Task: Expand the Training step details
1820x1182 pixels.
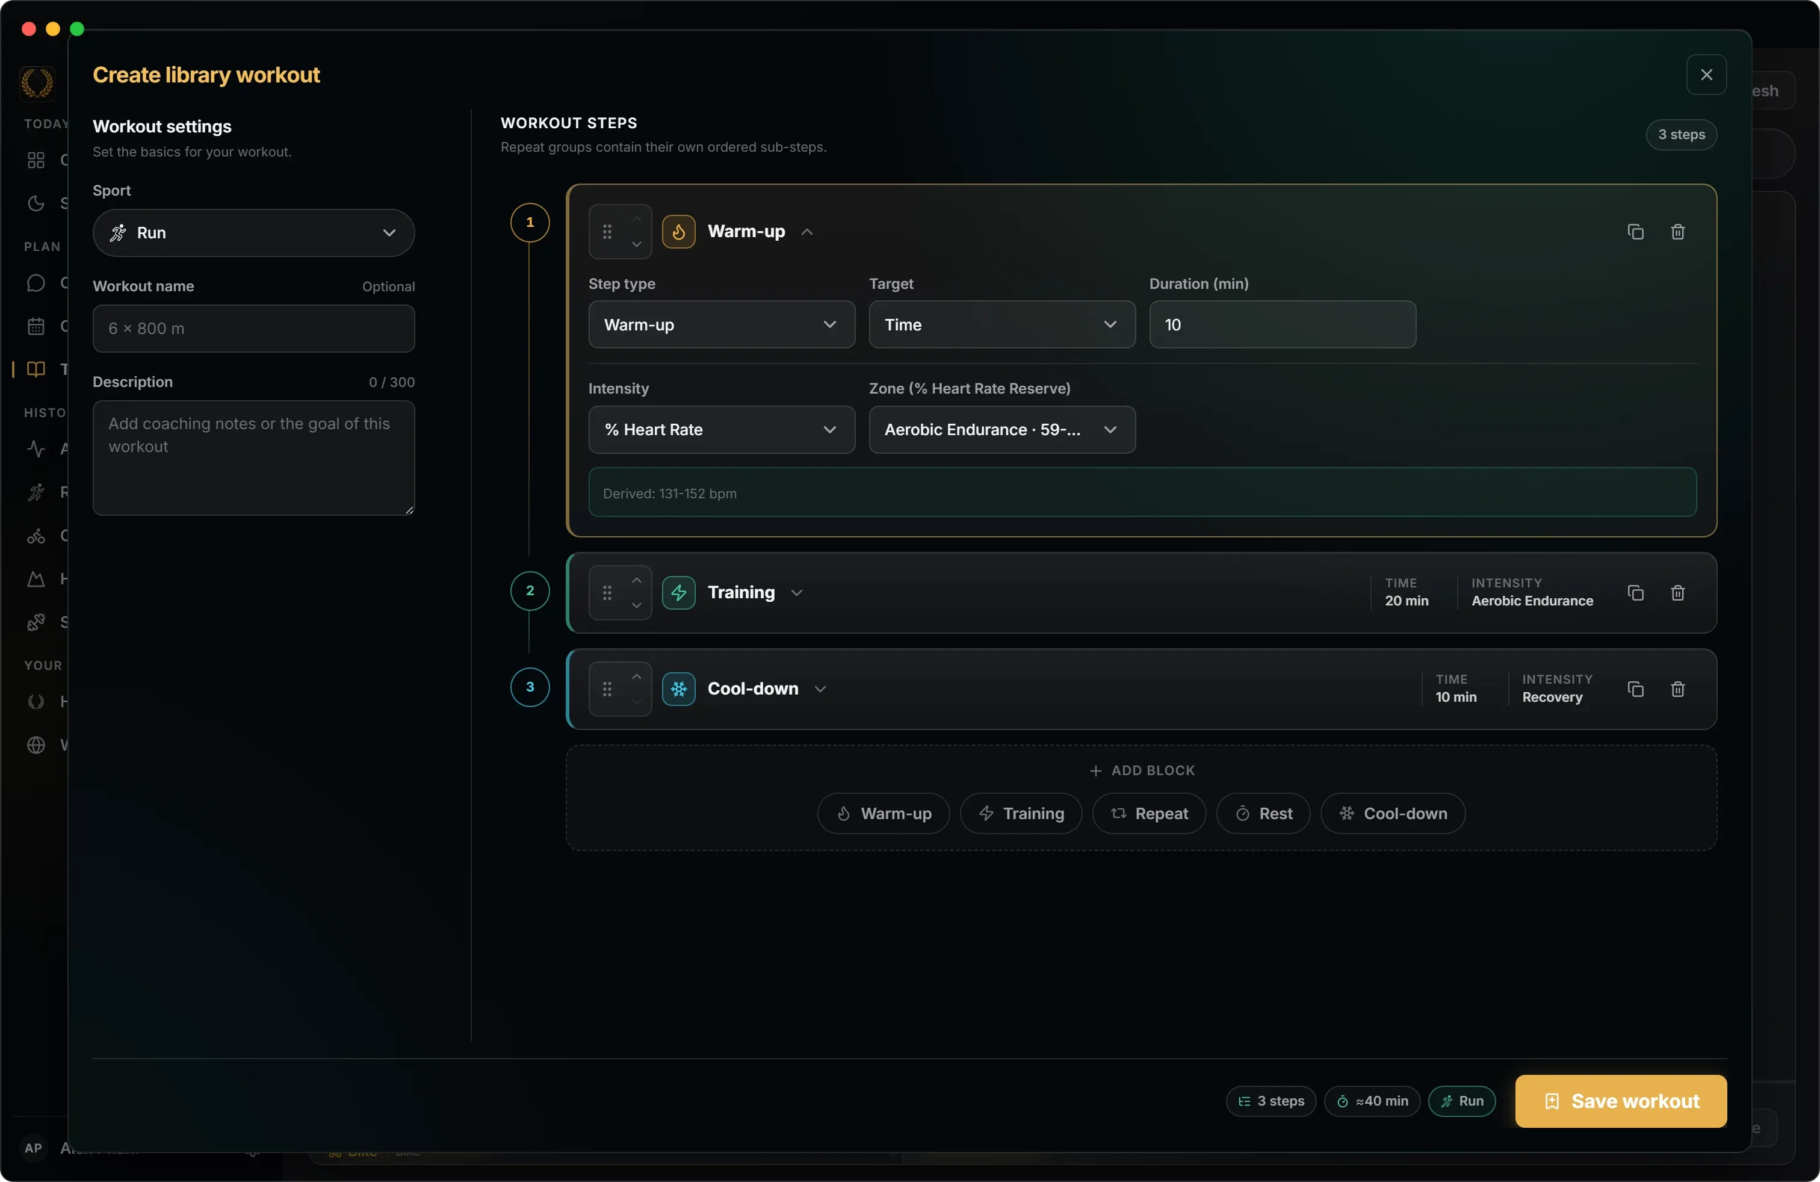Action: (x=797, y=593)
